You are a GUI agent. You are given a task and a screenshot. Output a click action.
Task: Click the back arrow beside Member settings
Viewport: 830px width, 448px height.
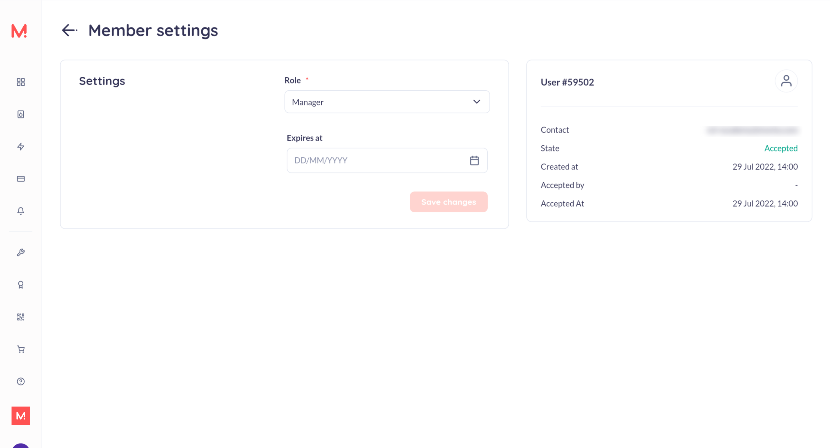pyautogui.click(x=69, y=30)
